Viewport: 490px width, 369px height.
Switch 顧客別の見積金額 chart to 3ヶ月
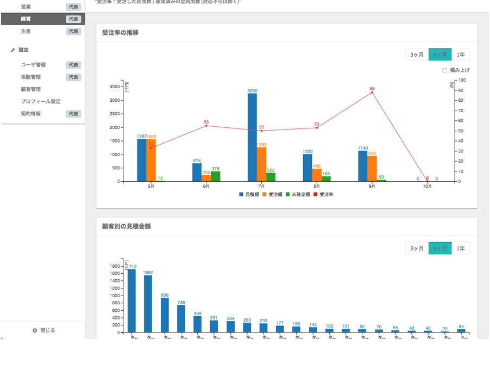[417, 249]
